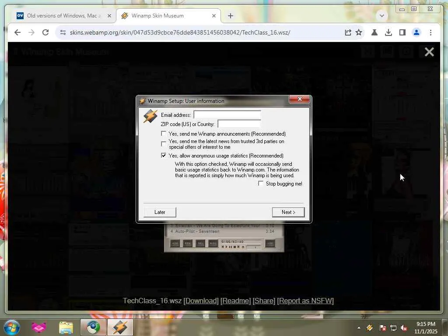Click the Share link below the skin
The image size is (448, 336).
264,301
